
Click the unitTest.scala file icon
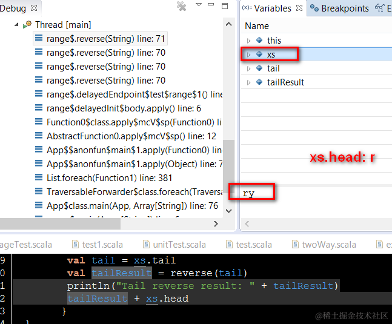coord(146,244)
